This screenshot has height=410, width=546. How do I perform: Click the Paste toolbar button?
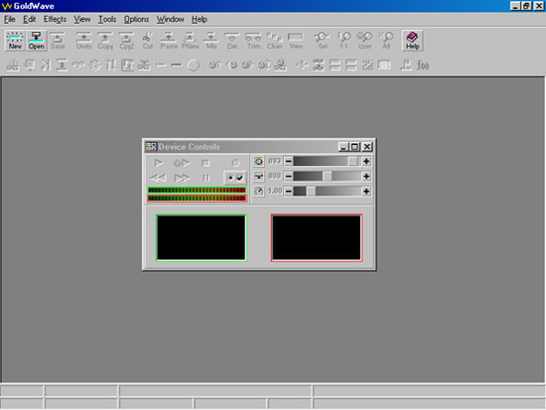click(x=169, y=41)
